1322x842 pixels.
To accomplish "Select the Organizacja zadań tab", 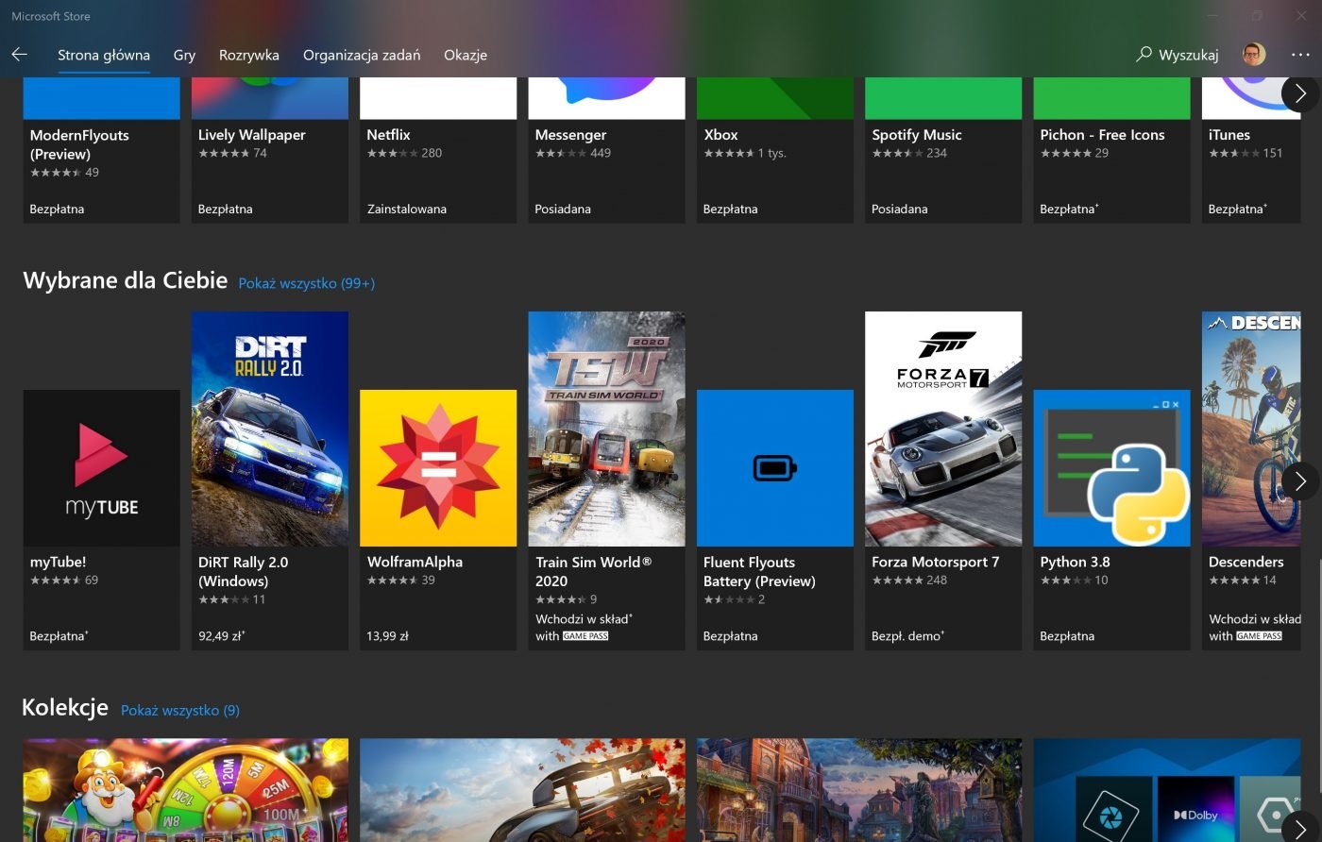I will [x=362, y=55].
